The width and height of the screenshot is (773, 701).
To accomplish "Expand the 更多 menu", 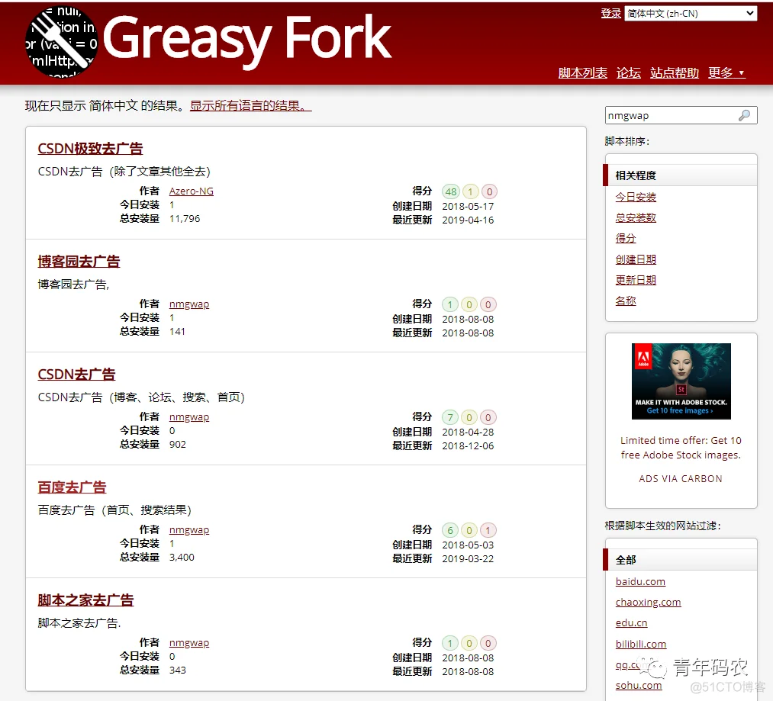I will tap(726, 73).
